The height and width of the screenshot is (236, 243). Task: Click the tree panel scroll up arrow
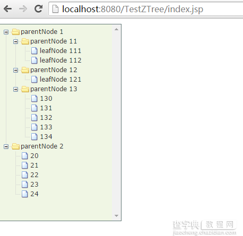coord(116,29)
